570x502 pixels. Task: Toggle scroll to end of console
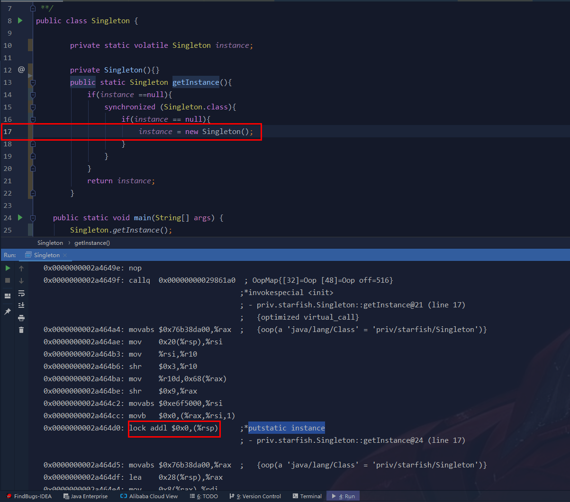(x=21, y=305)
